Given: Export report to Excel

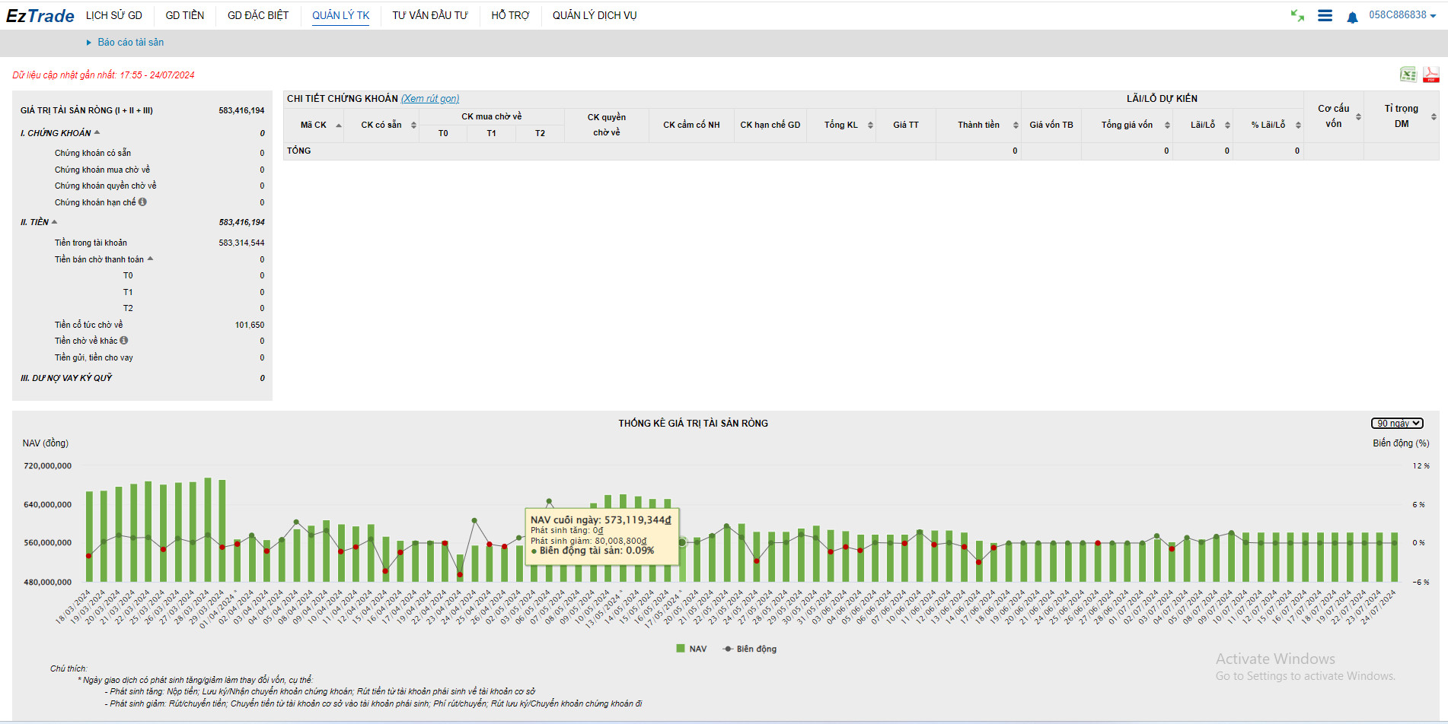Looking at the screenshot, I should [x=1408, y=75].
